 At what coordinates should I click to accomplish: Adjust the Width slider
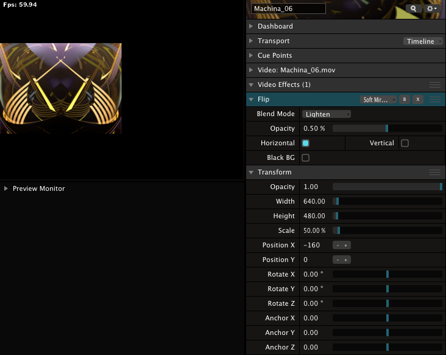coord(387,201)
